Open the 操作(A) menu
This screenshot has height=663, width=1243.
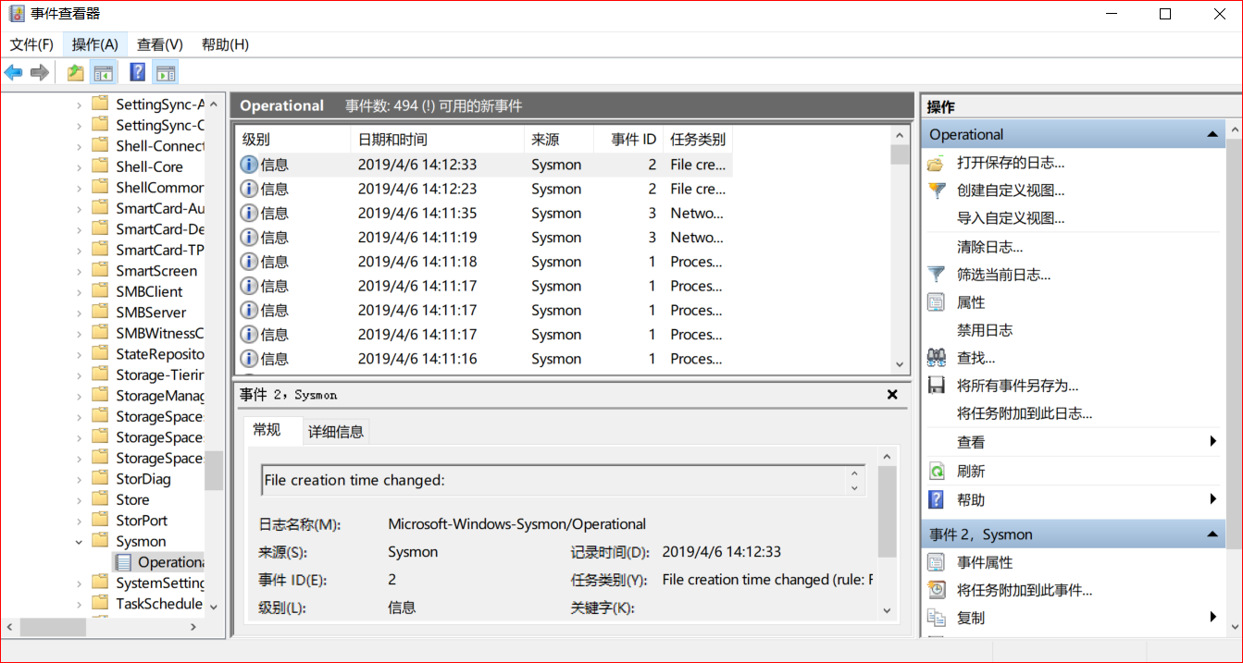coord(95,44)
